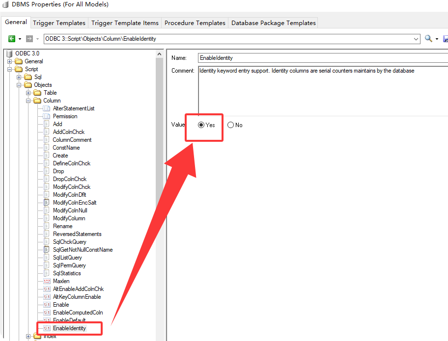Collapse the Column folder node
The height and width of the screenshot is (341, 448).
pyautogui.click(x=28, y=101)
